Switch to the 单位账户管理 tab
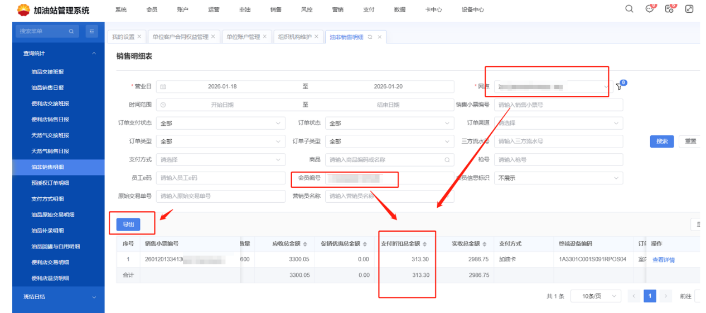The image size is (706, 313). point(243,37)
